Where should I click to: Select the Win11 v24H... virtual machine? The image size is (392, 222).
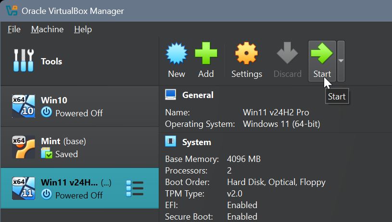79,188
